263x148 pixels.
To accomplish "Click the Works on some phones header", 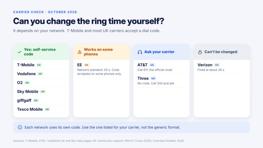I will (101, 52).
